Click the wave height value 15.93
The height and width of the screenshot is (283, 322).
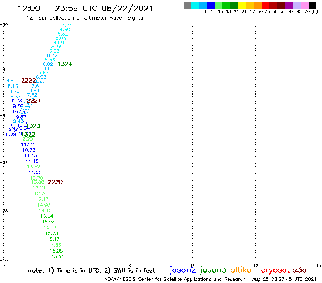[x=48, y=222]
